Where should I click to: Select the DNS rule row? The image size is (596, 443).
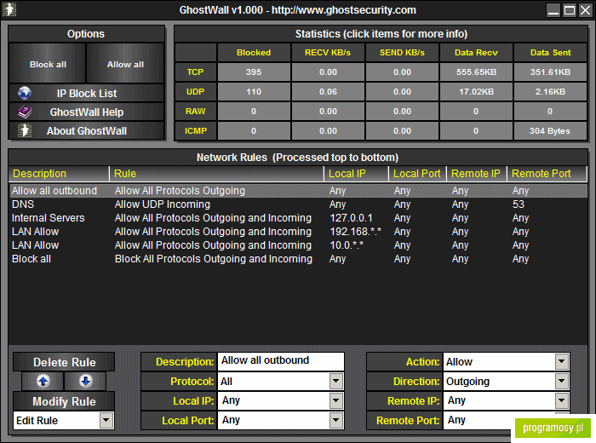(x=298, y=204)
